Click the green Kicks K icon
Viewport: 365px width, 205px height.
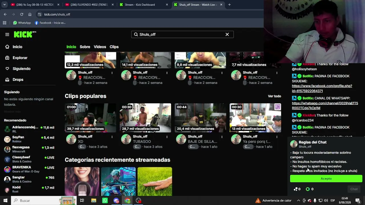[308, 189]
